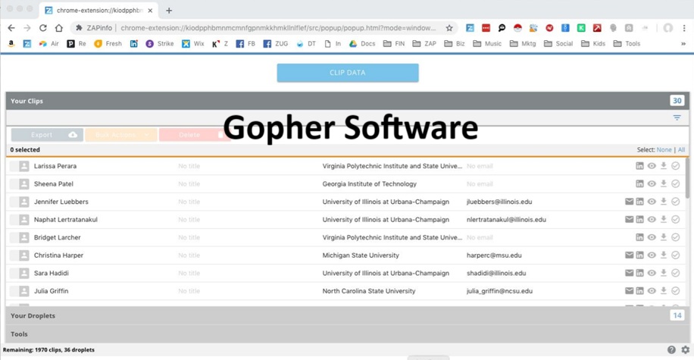Viewport: 694px width, 360px height.
Task: Open the Docs bookmark
Action: click(x=361, y=44)
